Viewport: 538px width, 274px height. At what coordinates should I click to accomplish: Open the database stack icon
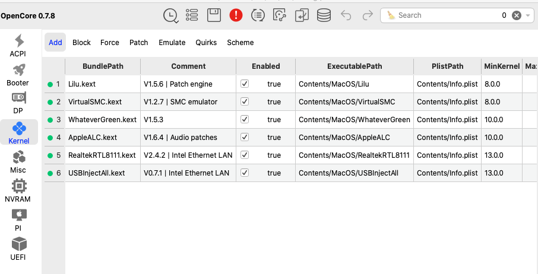(324, 15)
